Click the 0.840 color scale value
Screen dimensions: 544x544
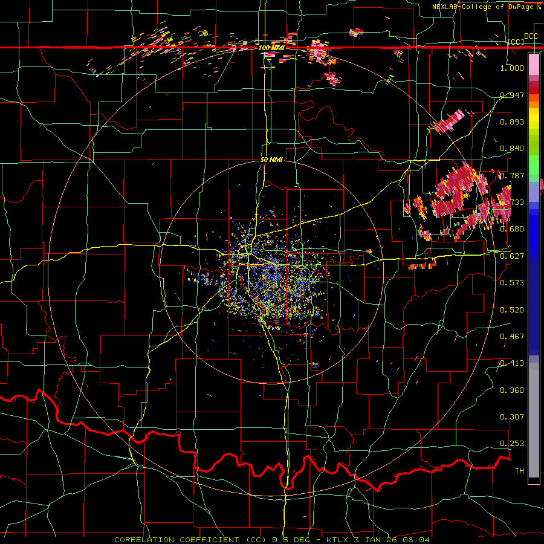(x=512, y=148)
